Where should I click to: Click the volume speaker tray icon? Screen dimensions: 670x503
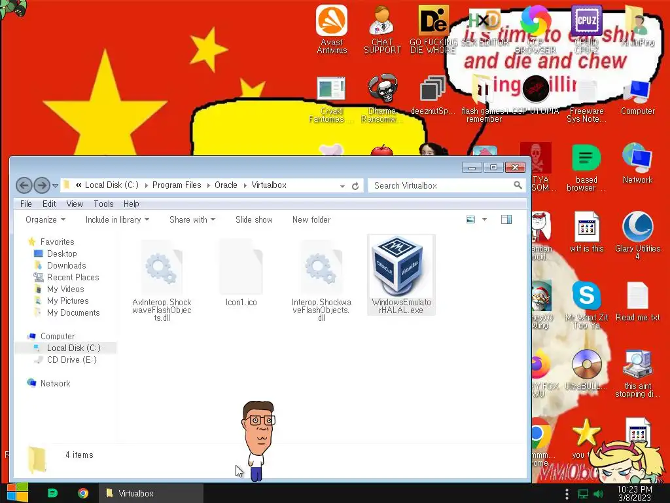pyautogui.click(x=598, y=494)
